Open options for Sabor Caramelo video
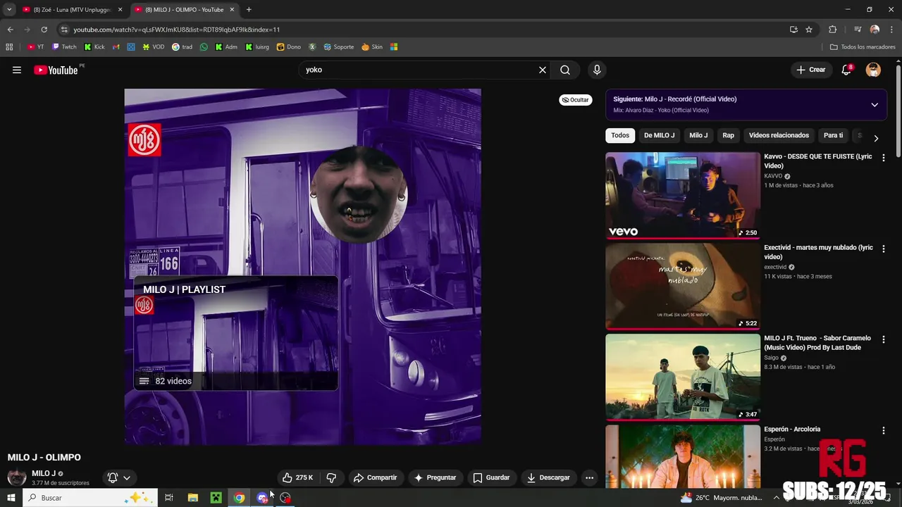The width and height of the screenshot is (902, 507). click(883, 339)
